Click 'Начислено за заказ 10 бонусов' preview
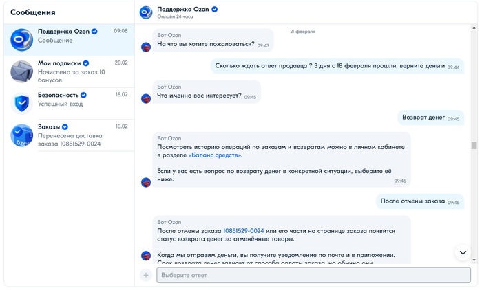 (x=72, y=76)
